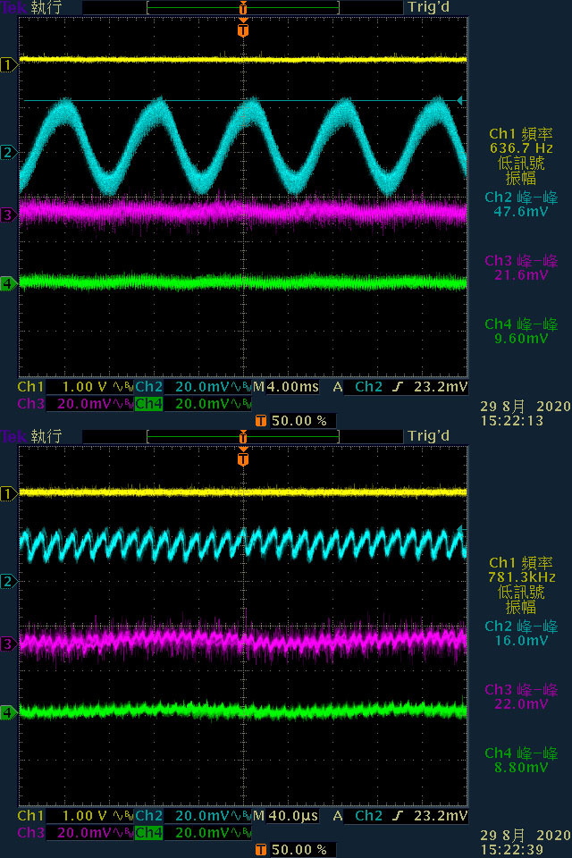Click the trigger level 23.2mV readout in the 4.00ms capture
572x858 pixels.
pos(441,387)
